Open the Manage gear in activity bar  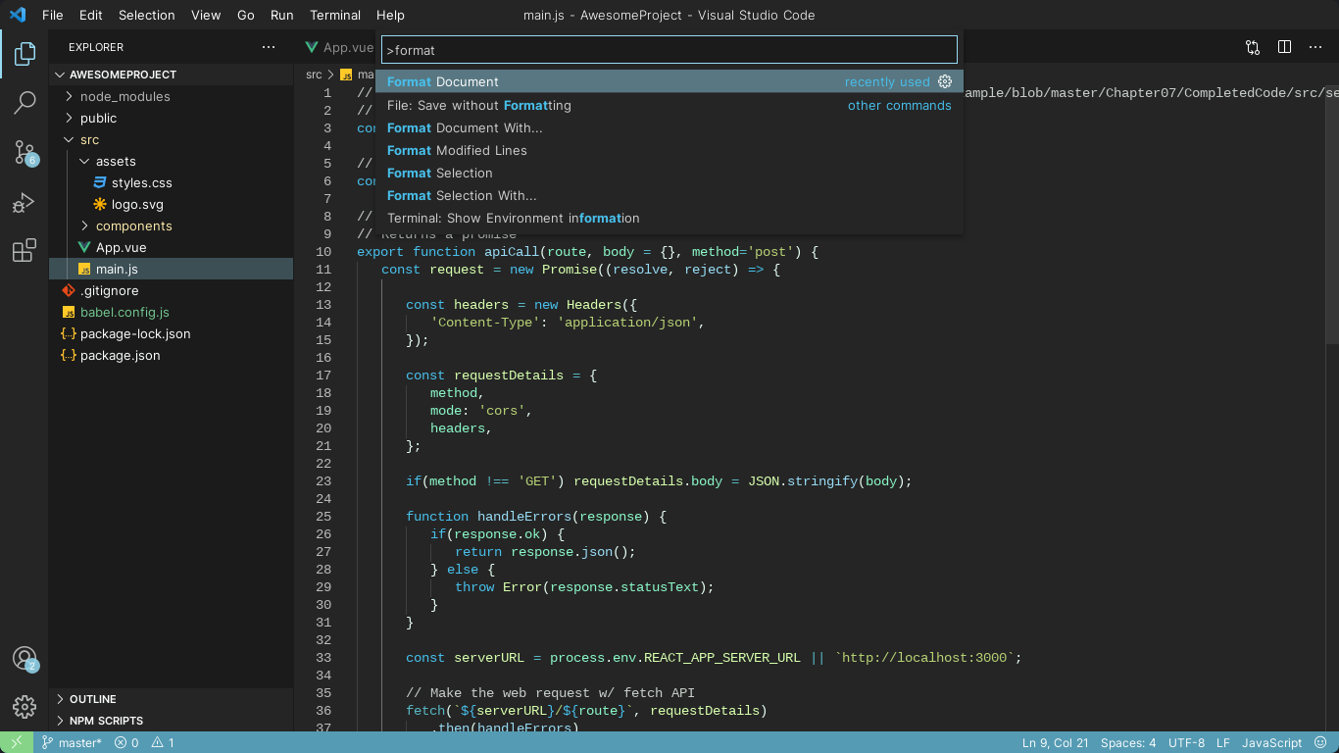pos(25,706)
